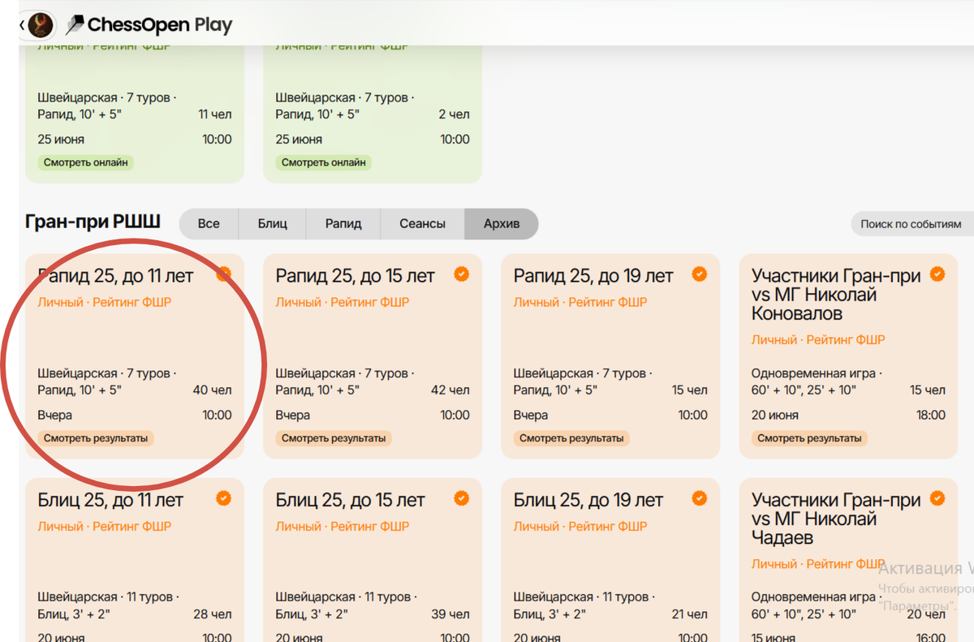The image size is (974, 642).
Task: View results of Рапид 25, до 11 лет
Action: (x=96, y=438)
